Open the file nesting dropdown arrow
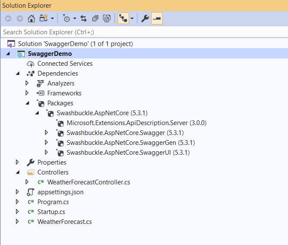Screen dimensions: 288x245 click(132, 18)
